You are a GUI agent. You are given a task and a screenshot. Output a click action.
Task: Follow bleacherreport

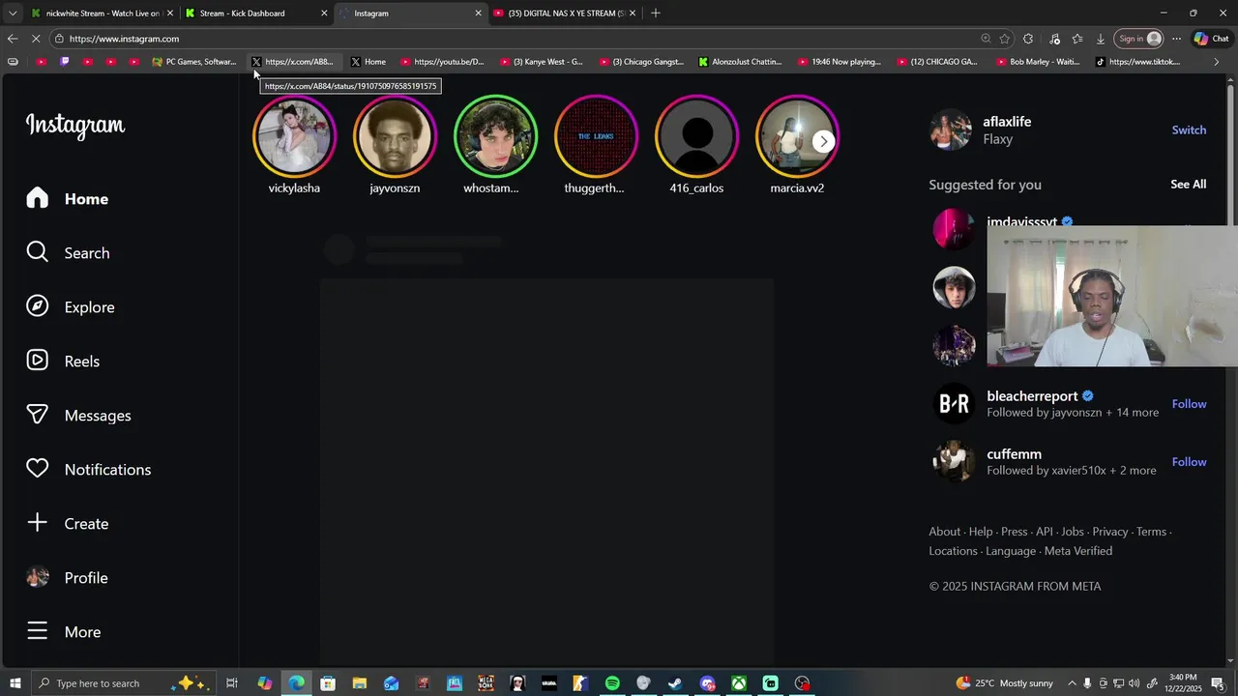point(1189,404)
